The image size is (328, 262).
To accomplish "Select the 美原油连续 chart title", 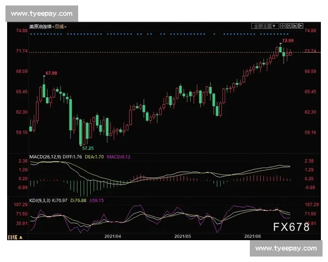I will 41,26.
